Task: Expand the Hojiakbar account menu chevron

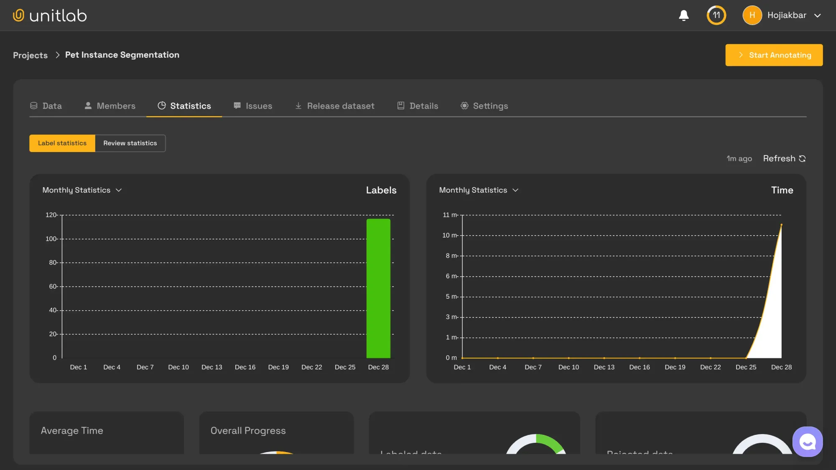Action: tap(817, 15)
